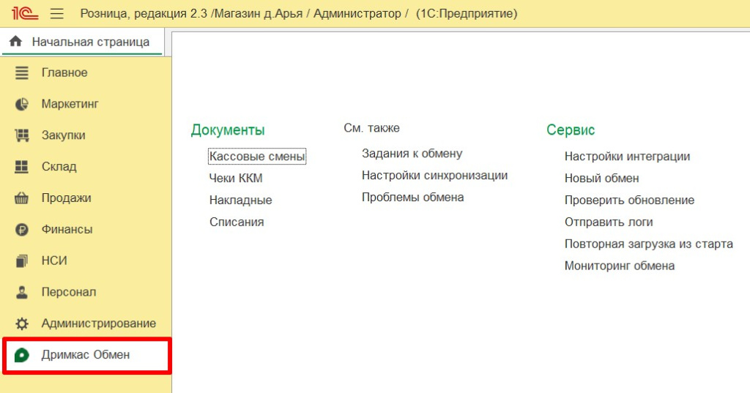Click the Администрирование gear icon
750x393 pixels.
(22, 323)
